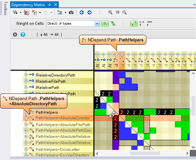Image resolution: width=196 pixels, height=160 pixels.
Task: Click the camera snapshot icon
Action: 71,12
